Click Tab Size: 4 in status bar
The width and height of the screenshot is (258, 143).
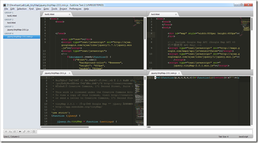click(x=224, y=137)
